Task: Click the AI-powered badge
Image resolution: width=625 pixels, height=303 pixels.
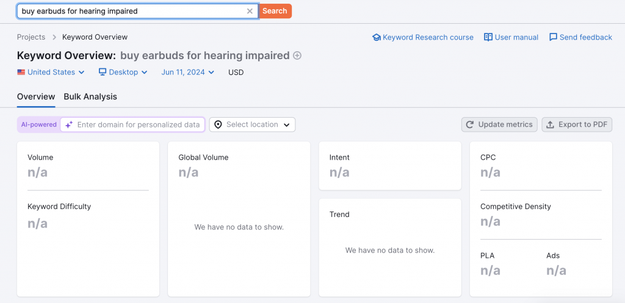Action: click(38, 124)
